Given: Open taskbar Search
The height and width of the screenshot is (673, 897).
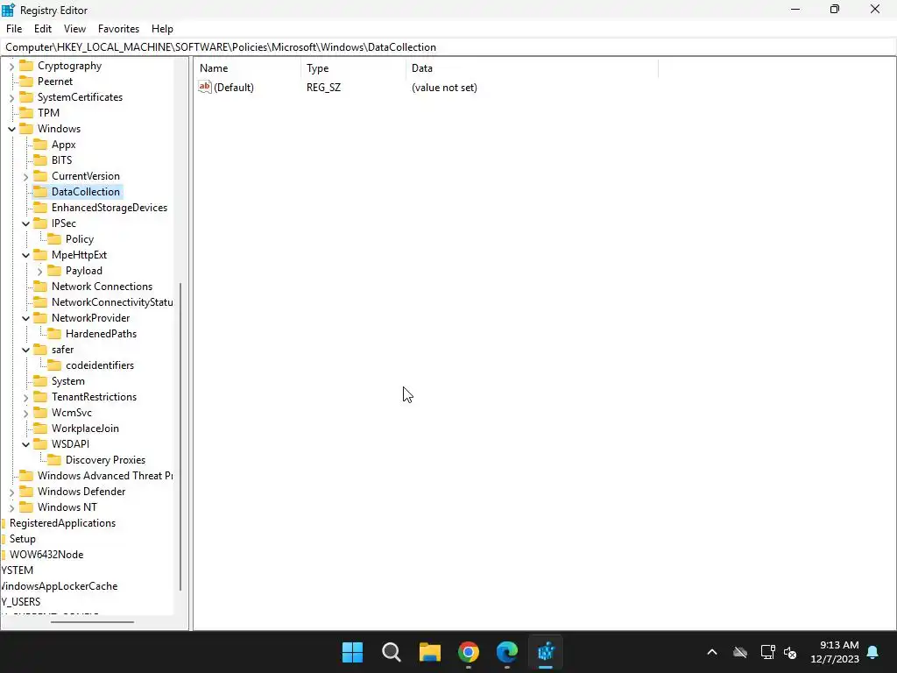Looking at the screenshot, I should 392,652.
